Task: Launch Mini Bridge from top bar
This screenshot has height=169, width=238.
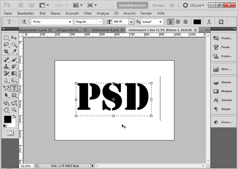Action: click(32, 5)
